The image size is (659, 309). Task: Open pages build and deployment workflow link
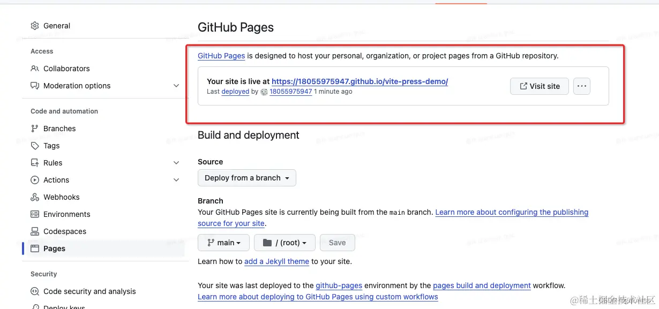click(482, 285)
